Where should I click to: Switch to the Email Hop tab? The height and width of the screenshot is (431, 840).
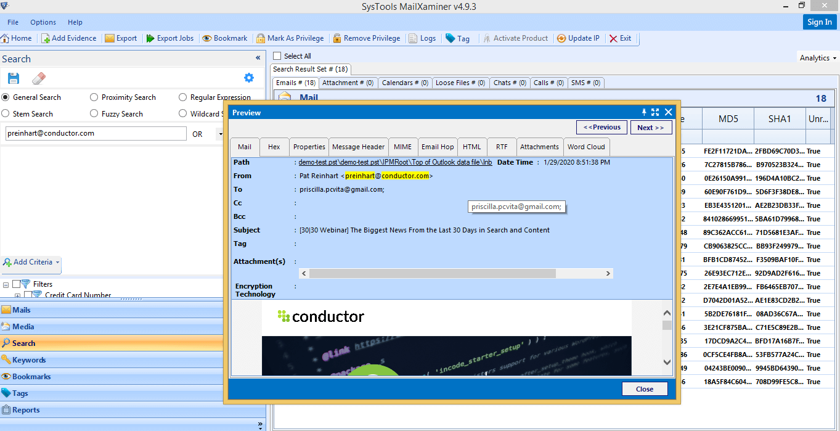(438, 147)
